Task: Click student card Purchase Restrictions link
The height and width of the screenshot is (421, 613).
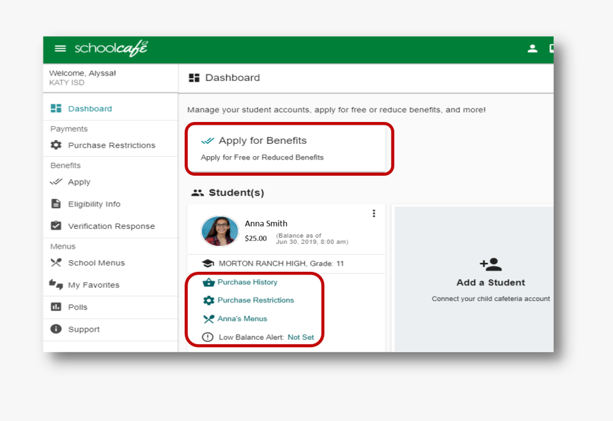Action: (255, 300)
